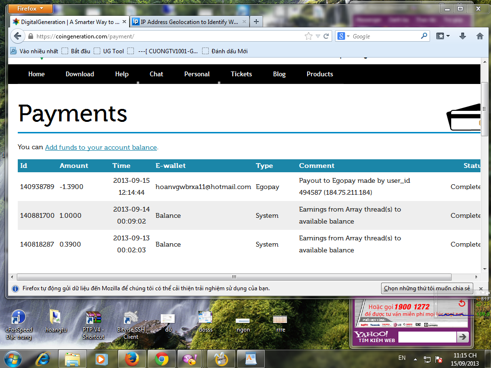Screen dimensions: 491x368
Task: Click the browser Back arrow button
Action: 18,36
